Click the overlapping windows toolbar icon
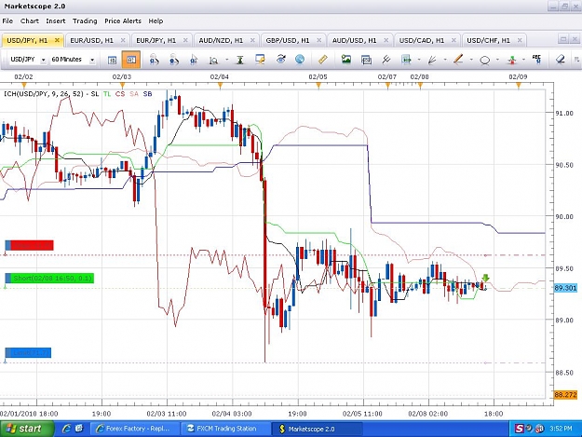 pyautogui.click(x=366, y=60)
